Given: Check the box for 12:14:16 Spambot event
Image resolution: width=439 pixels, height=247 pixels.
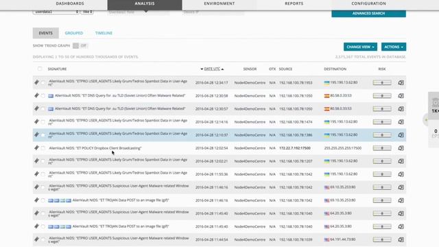Looking at the screenshot, I should pos(43,122).
